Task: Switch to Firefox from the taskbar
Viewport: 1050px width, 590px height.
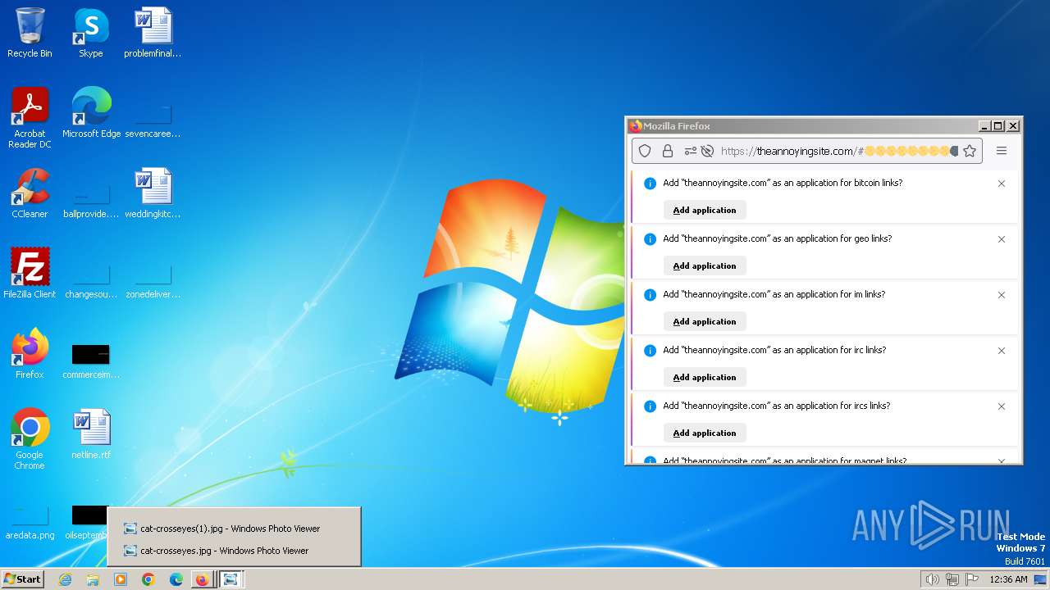Action: [x=203, y=579]
